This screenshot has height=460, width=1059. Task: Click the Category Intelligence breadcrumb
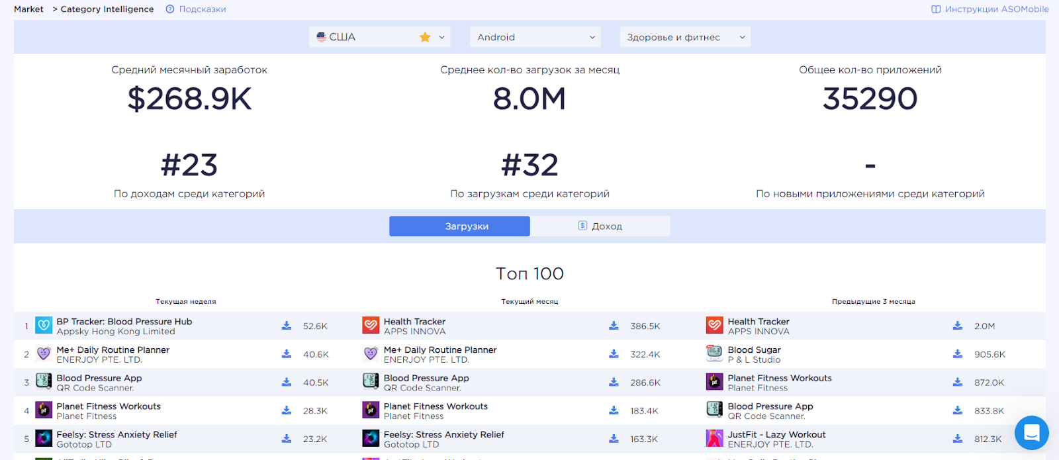107,9
